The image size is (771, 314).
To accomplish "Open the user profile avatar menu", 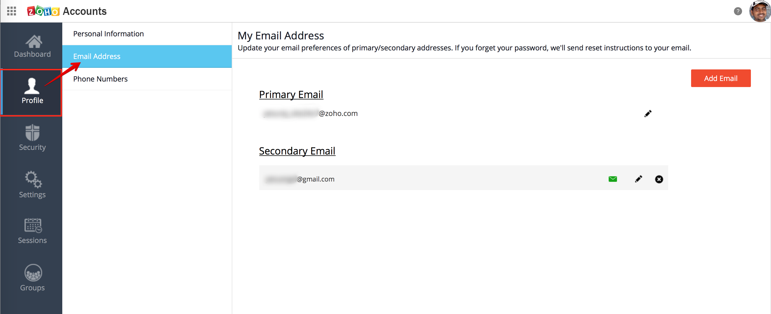I will point(759,11).
